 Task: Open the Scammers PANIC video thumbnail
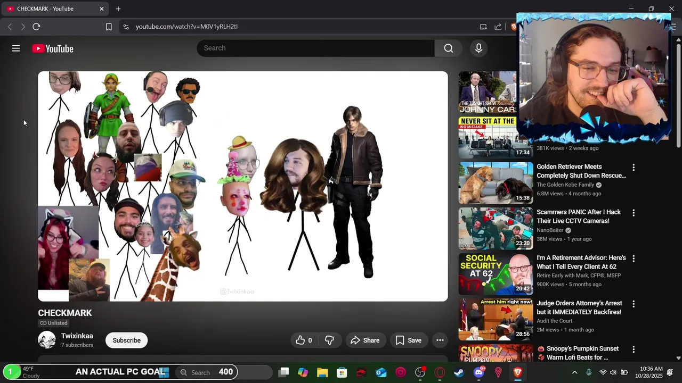pyautogui.click(x=496, y=229)
